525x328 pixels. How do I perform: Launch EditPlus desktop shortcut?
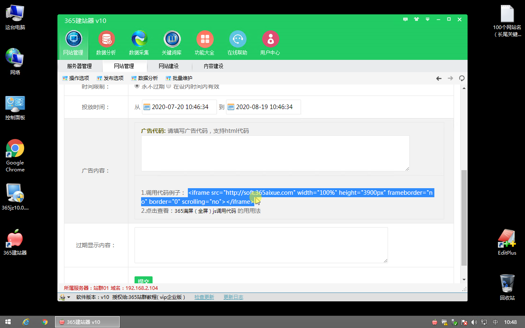(507, 242)
